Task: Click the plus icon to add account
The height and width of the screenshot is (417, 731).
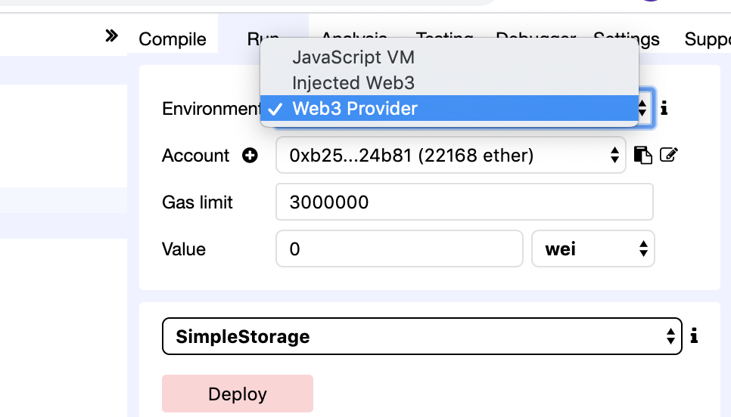Action: [x=250, y=155]
